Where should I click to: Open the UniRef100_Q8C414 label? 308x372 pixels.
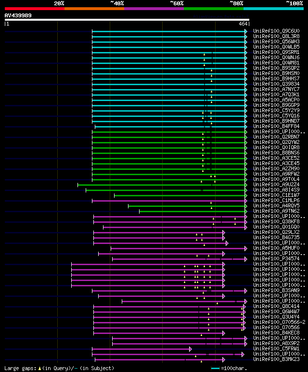click(276, 307)
